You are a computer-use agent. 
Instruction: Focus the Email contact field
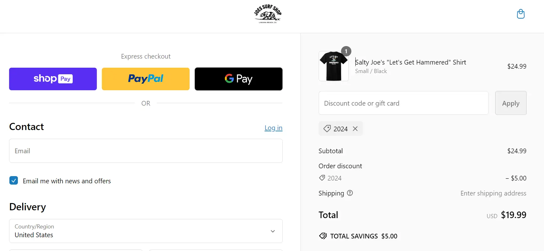pos(146,151)
